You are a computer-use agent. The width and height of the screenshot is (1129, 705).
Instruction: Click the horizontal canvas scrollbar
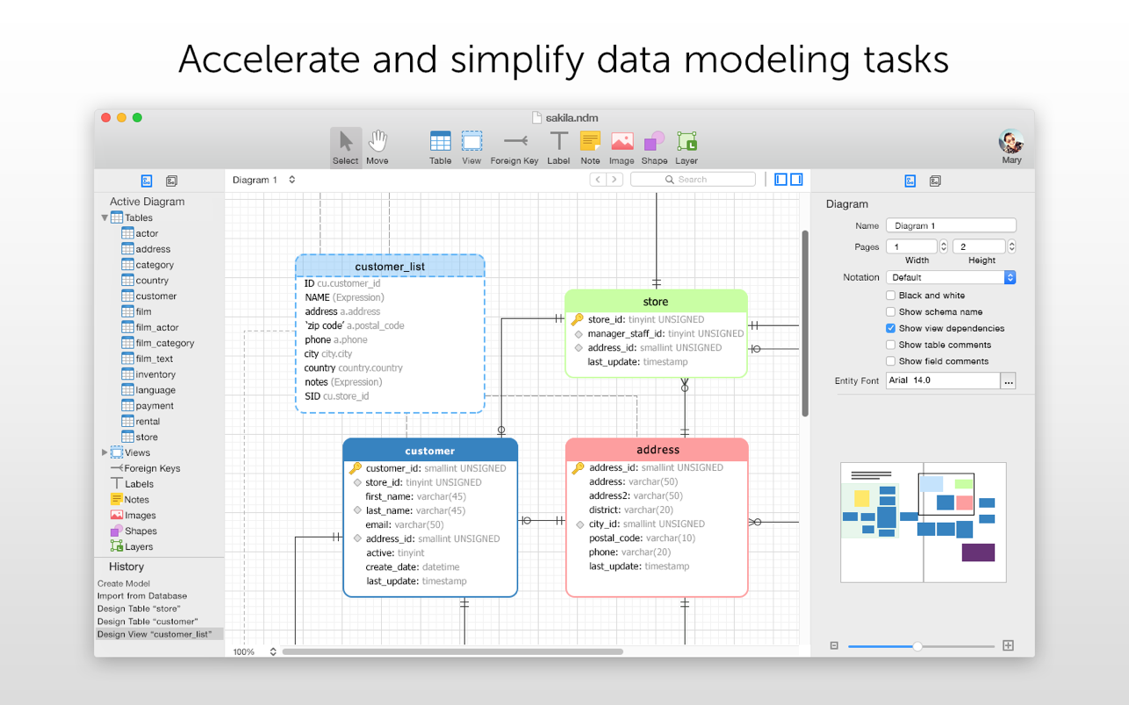click(452, 652)
